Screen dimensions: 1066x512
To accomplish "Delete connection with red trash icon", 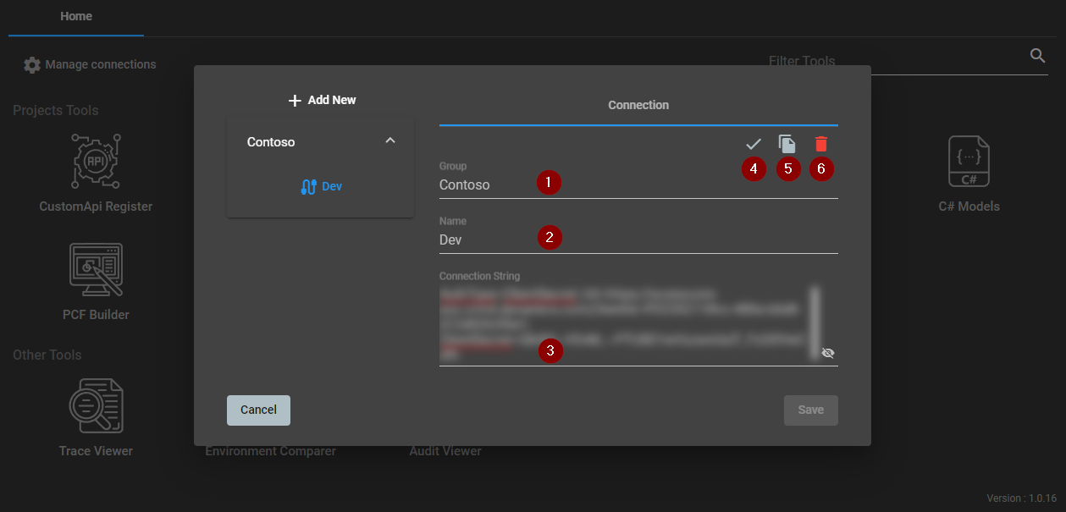I will click(x=820, y=144).
